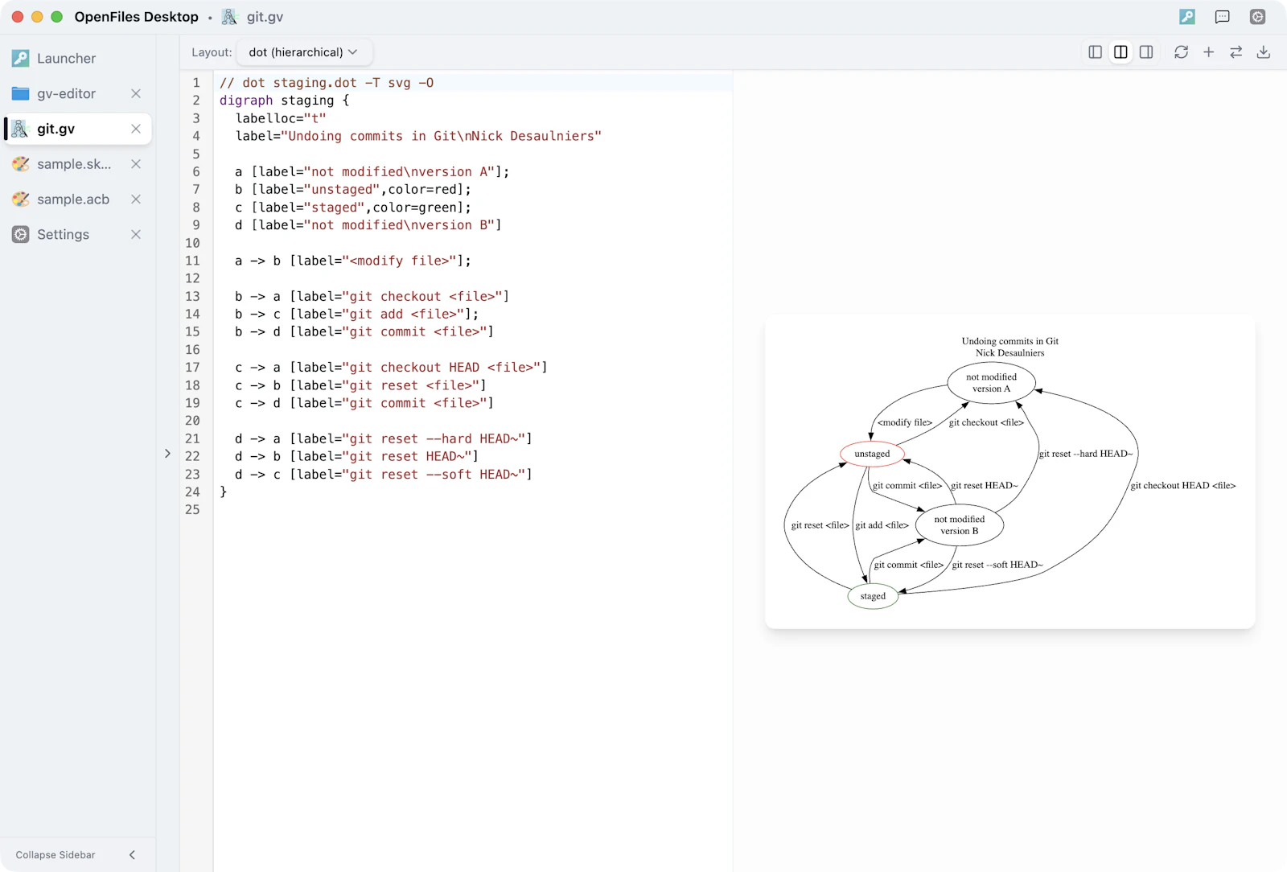Viewport: 1287px width, 872px height.
Task: Click the 'staged' green graph node
Action: pyautogui.click(x=873, y=596)
